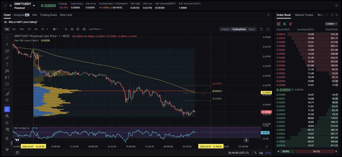Switch chart view to Depth

point(251,29)
